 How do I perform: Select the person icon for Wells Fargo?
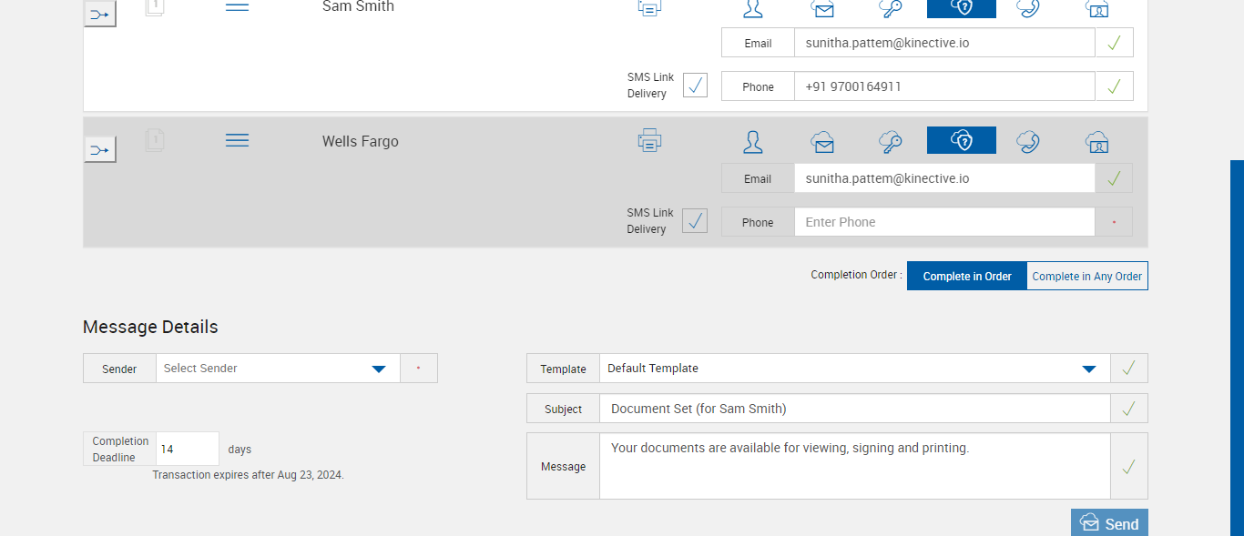pos(752,141)
